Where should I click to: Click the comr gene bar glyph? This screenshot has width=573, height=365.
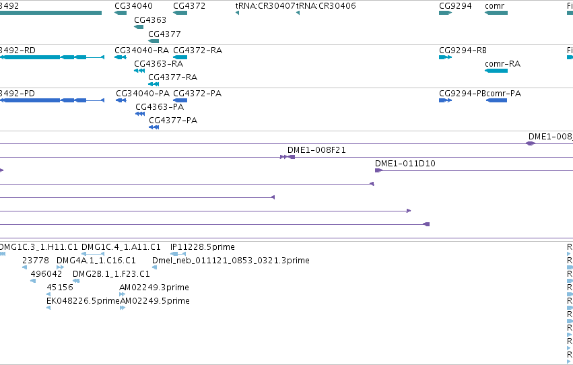coord(496,13)
